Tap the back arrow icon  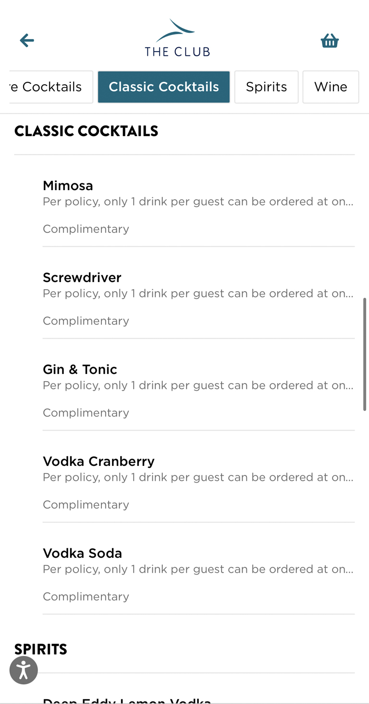point(27,40)
